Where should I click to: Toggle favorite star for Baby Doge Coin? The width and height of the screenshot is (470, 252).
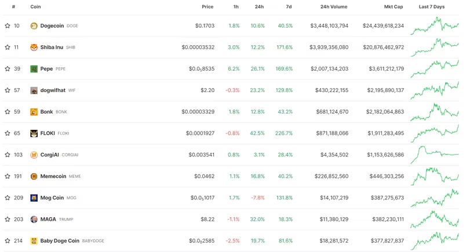[x=8, y=240]
